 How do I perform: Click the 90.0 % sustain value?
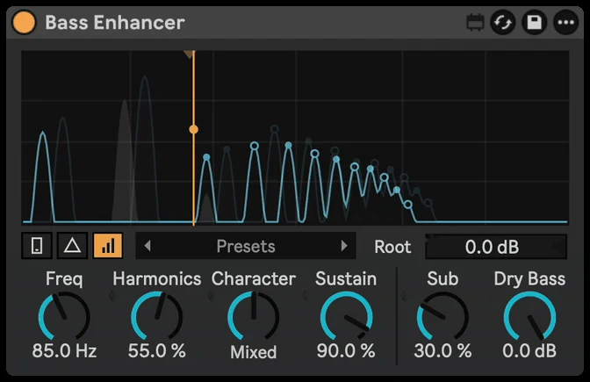click(346, 350)
